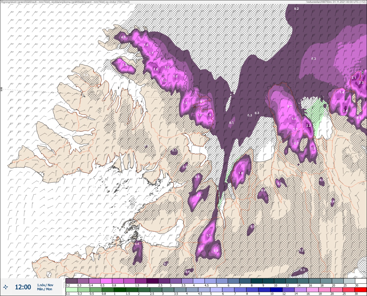The height and width of the screenshot is (296, 367).
Task: Select the white swatch ending the top legend row
Action: pos(361,281)
